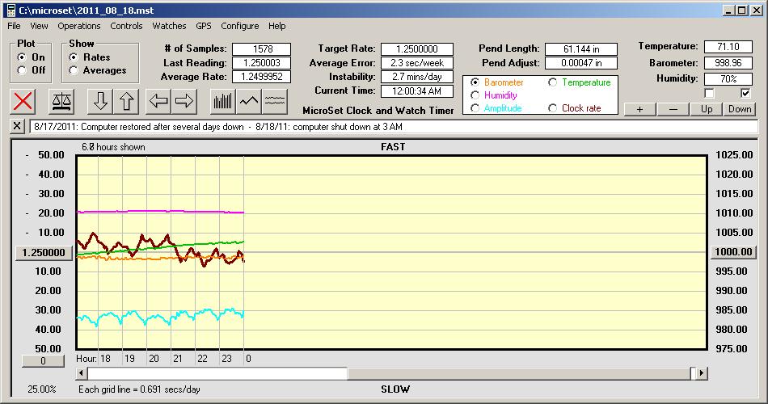Click the red X delete icon
Screen dimensions: 768x404
point(23,101)
